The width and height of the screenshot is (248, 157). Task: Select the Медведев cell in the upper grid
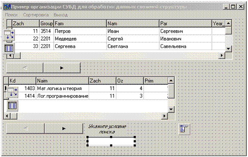click(80, 39)
